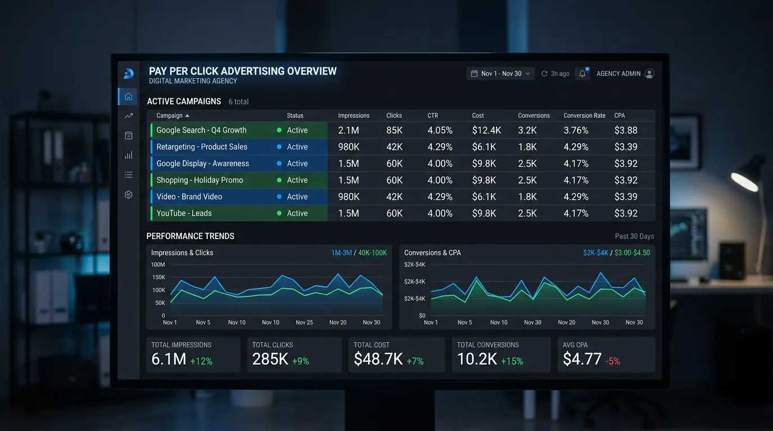Open the settings gear in the sidebar
The width and height of the screenshot is (773, 431).
[129, 195]
